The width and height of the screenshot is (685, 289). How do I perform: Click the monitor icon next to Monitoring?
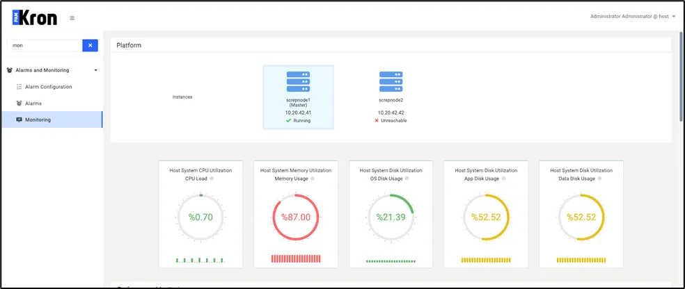(19, 119)
